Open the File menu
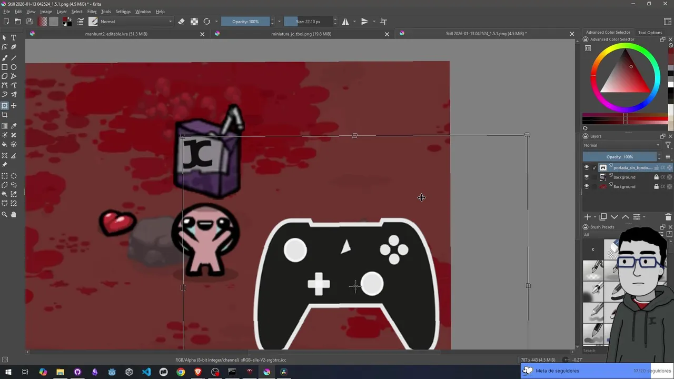Viewport: 674px width, 379px height. (x=6, y=12)
